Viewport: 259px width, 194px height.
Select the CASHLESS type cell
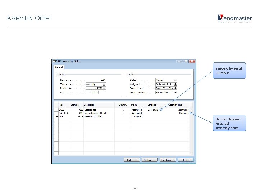coord(65,113)
